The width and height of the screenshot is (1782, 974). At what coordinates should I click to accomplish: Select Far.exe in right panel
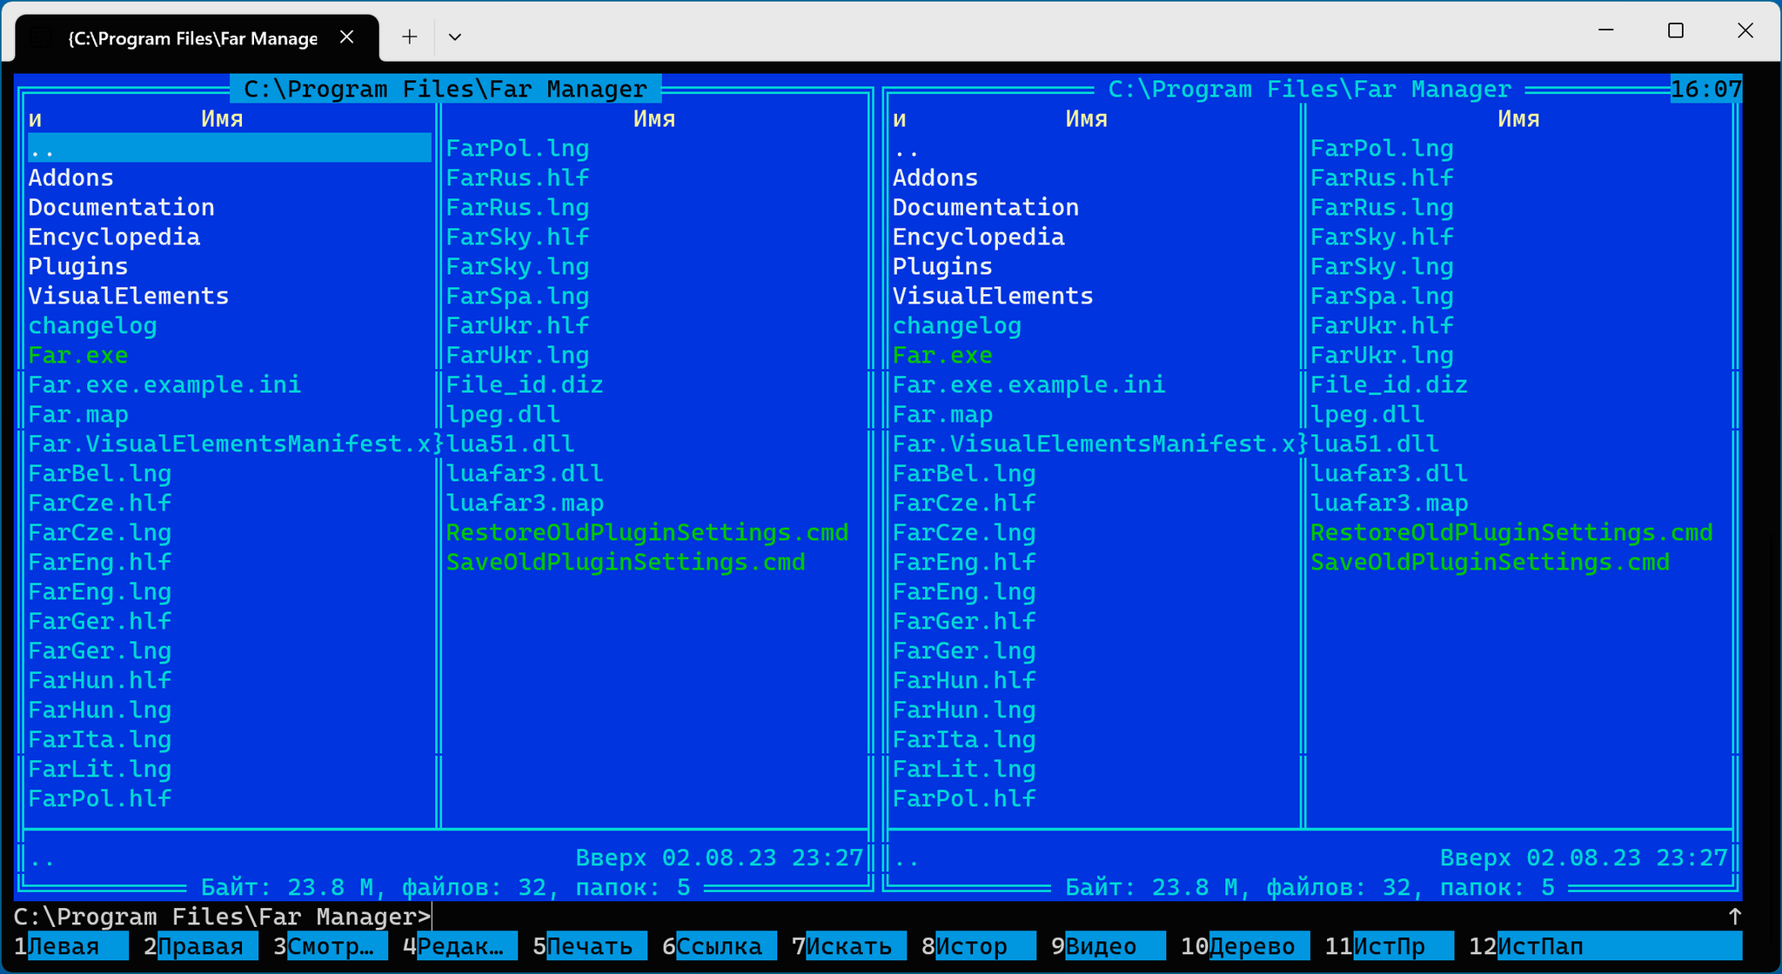tap(942, 355)
